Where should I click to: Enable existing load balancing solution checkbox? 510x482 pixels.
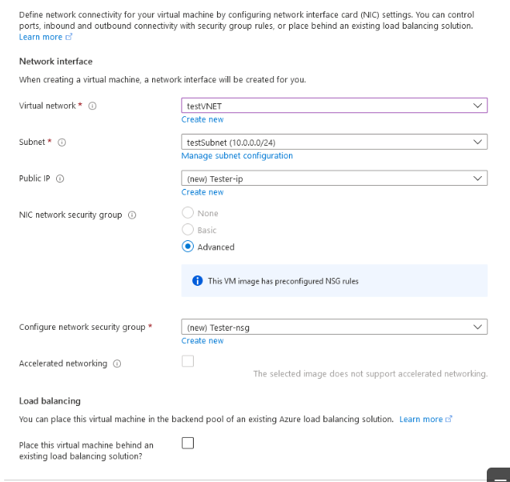[188, 442]
